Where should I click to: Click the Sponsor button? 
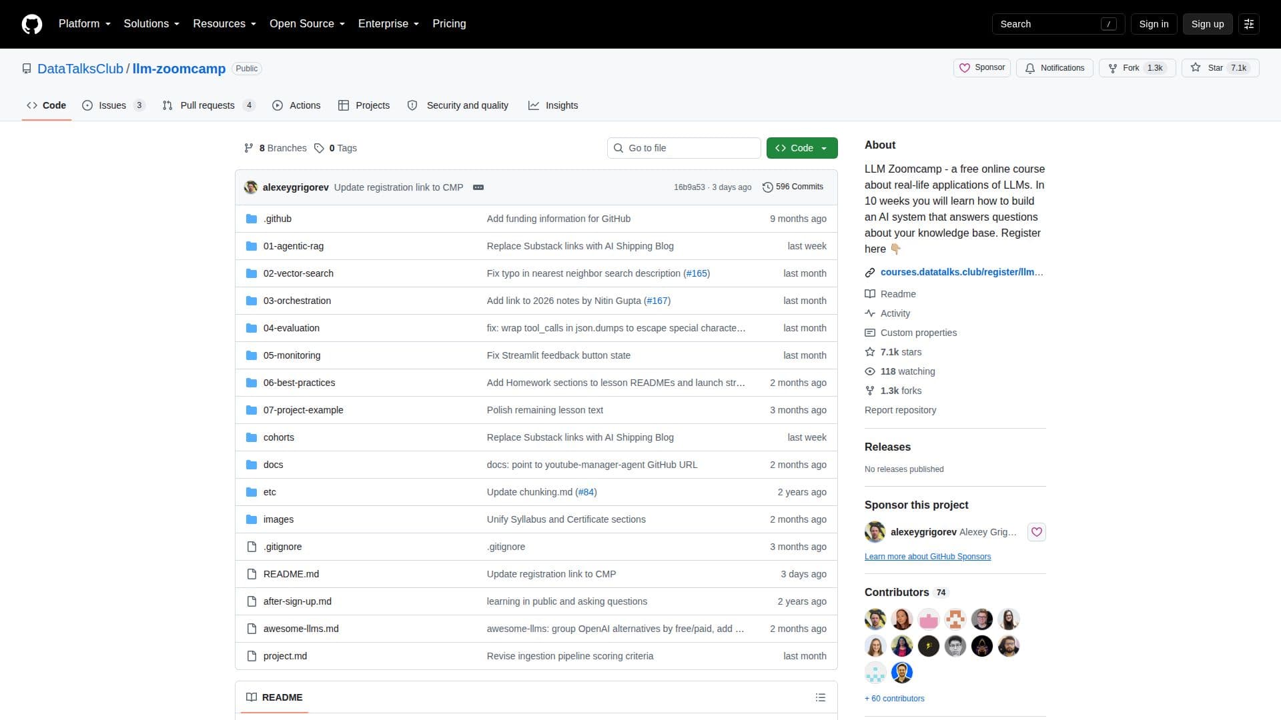982,68
